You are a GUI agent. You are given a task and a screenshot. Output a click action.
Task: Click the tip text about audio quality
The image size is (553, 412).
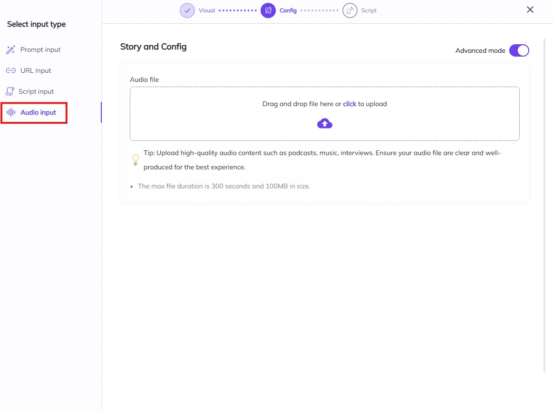[x=322, y=160]
